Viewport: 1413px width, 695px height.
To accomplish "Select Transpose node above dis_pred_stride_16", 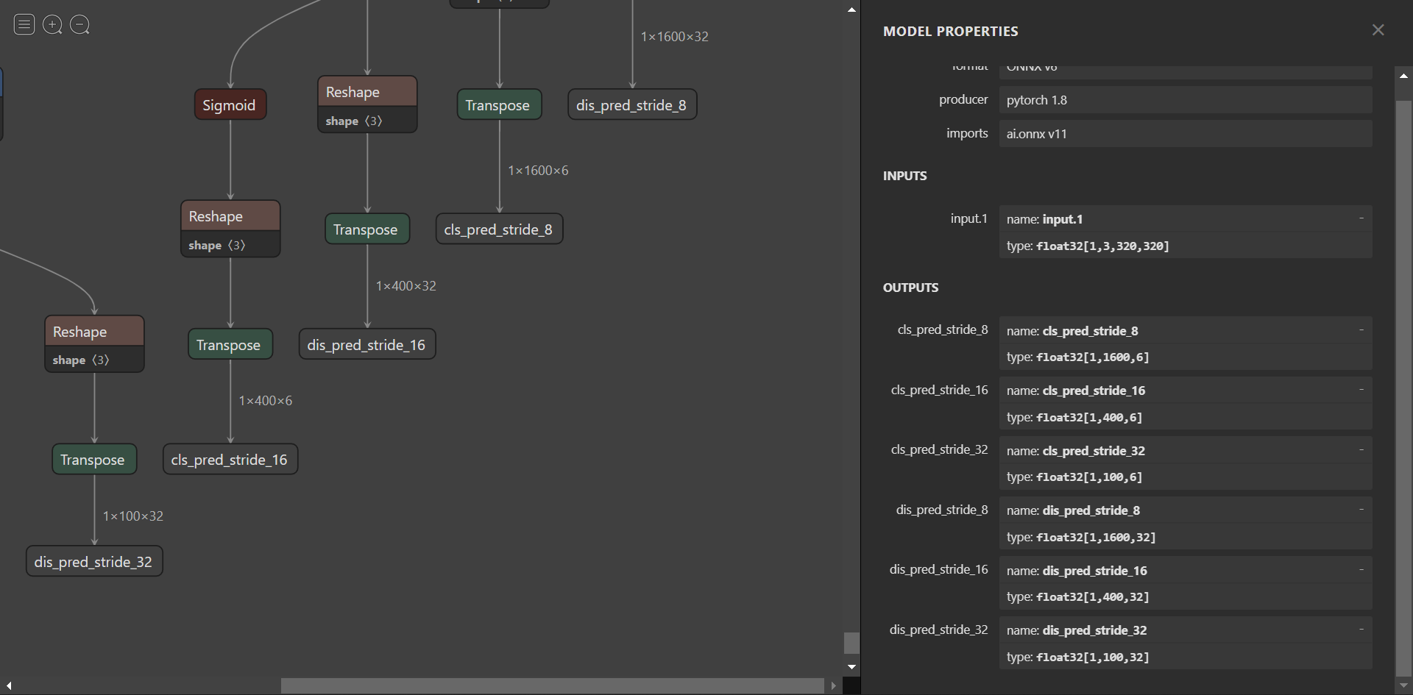I will [x=367, y=229].
